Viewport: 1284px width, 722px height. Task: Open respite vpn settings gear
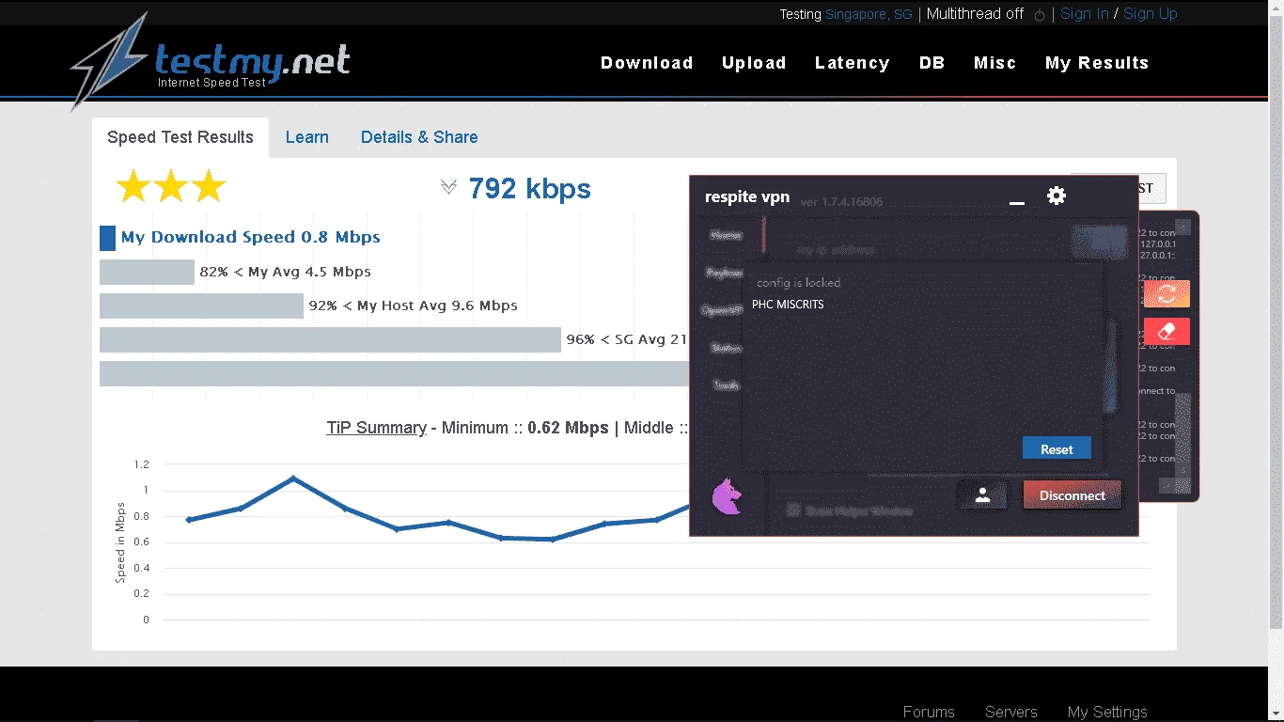click(x=1057, y=196)
